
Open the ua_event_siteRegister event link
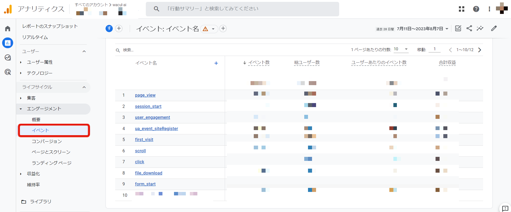(156, 128)
